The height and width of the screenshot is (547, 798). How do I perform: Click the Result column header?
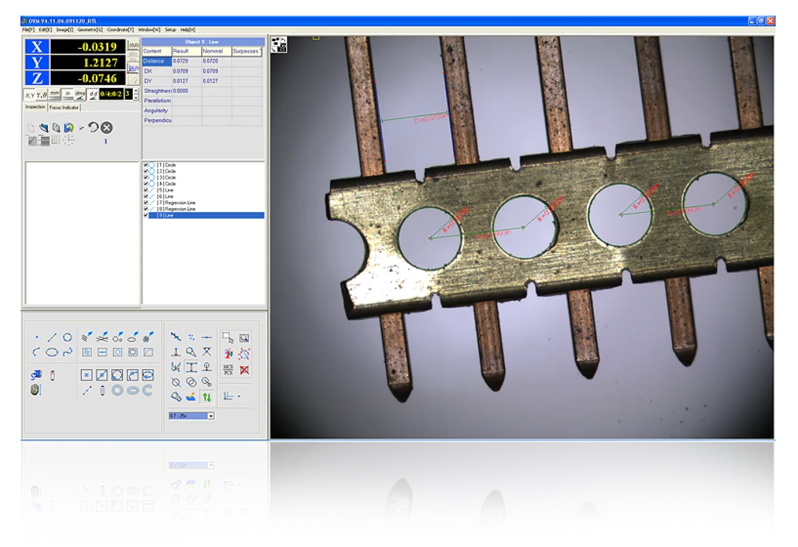click(x=187, y=51)
